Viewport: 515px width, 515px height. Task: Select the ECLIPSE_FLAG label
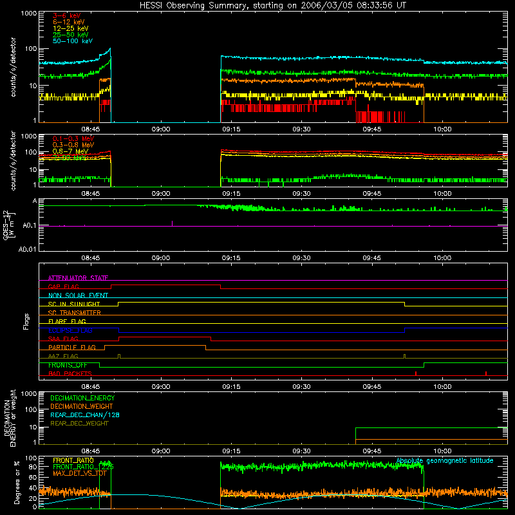pyautogui.click(x=70, y=330)
